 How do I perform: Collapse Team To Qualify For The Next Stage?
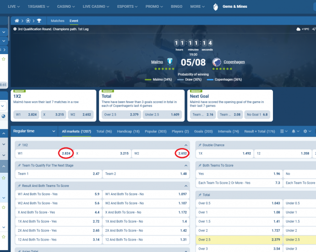(x=186, y=165)
